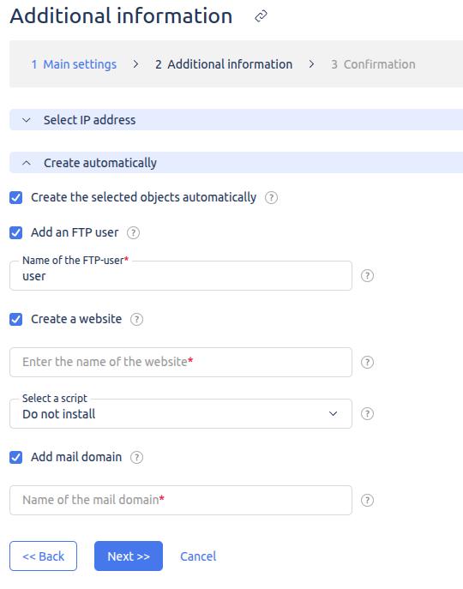Open help icon beside Create a website
This screenshot has height=589, width=463.
[136, 319]
